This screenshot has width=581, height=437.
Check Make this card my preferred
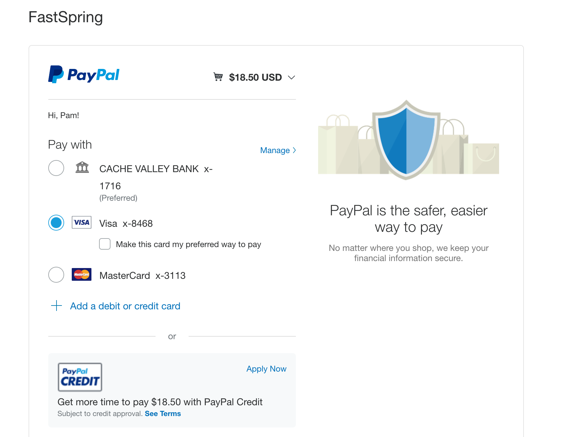click(105, 244)
